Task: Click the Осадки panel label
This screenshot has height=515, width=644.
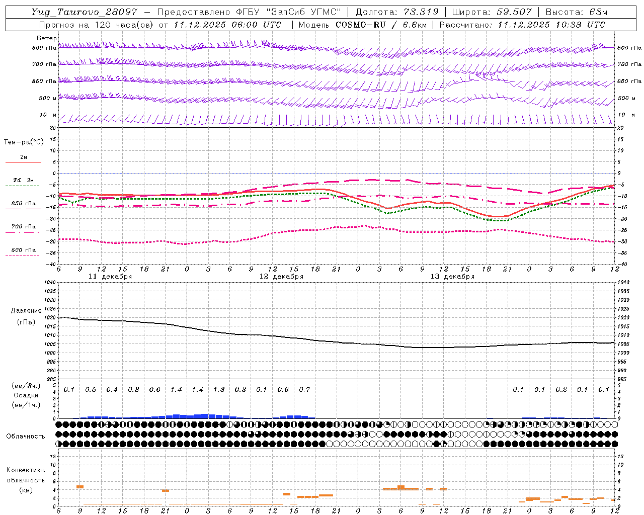Action: pyautogui.click(x=26, y=395)
